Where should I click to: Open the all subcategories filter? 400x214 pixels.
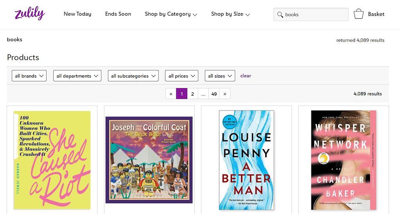point(133,76)
